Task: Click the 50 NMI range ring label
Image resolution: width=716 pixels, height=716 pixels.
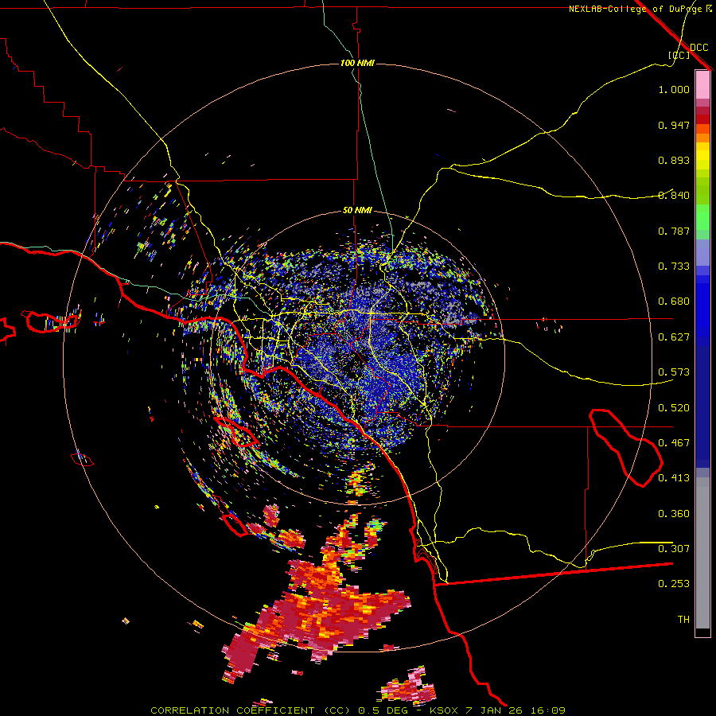Action: pos(357,211)
